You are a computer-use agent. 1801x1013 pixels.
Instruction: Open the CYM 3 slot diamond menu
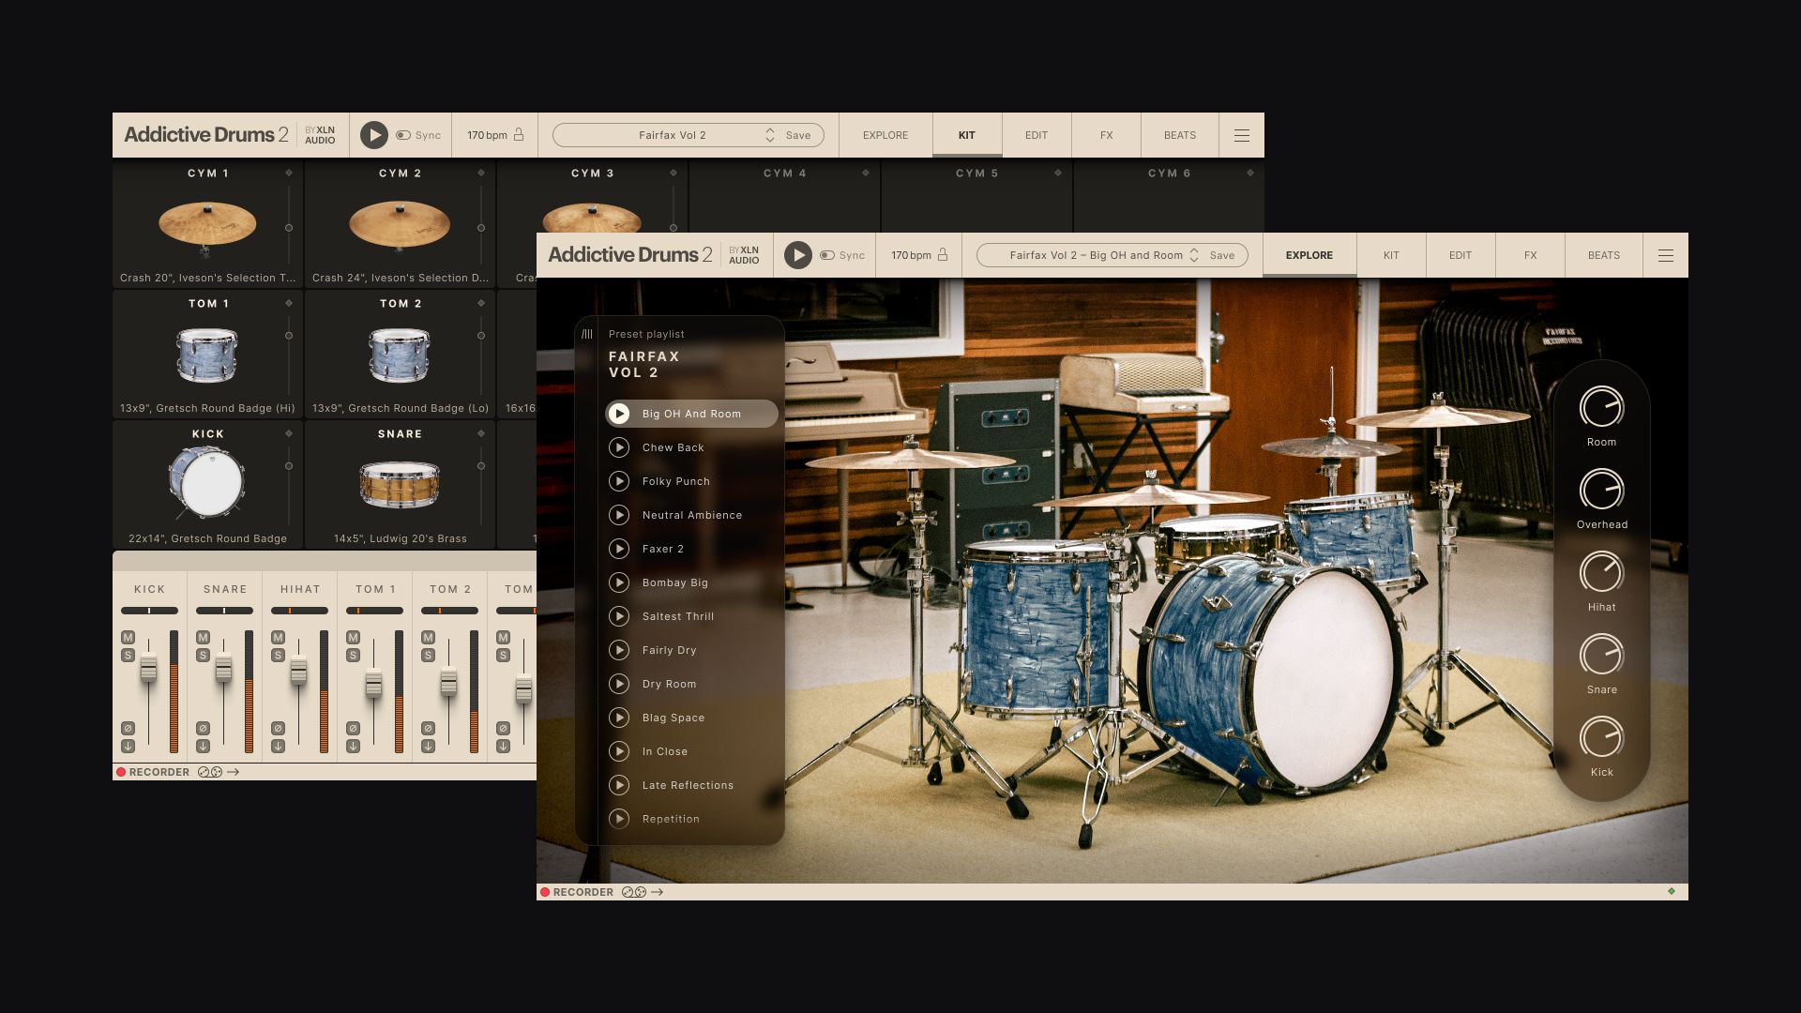point(673,173)
